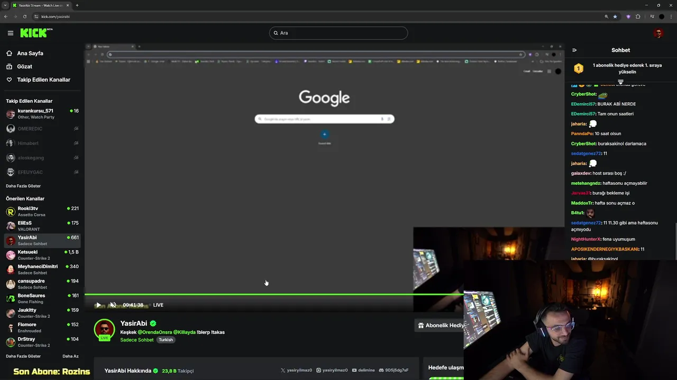Click the purple shield extension icon
The image size is (677, 380).
[x=628, y=16]
